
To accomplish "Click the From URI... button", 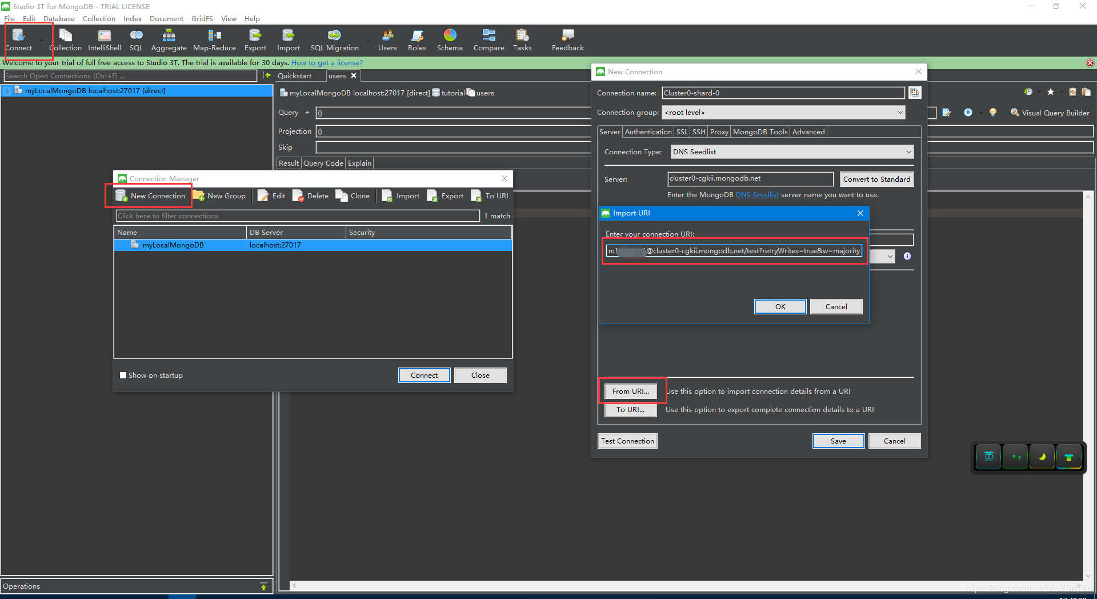I will point(630,391).
